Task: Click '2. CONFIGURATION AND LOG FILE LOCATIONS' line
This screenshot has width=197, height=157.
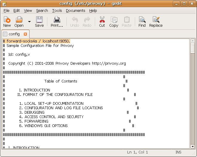Action: tap(61, 108)
